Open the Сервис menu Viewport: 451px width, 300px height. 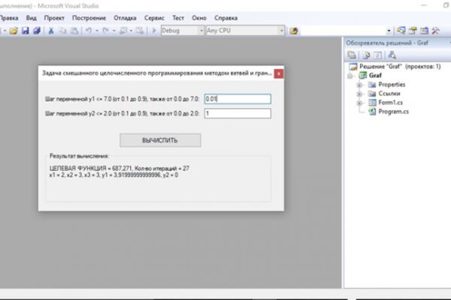click(154, 18)
